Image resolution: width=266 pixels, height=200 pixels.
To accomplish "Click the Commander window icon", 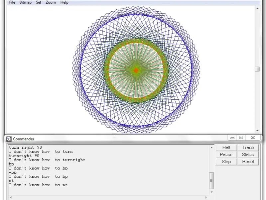I will 9,139.
